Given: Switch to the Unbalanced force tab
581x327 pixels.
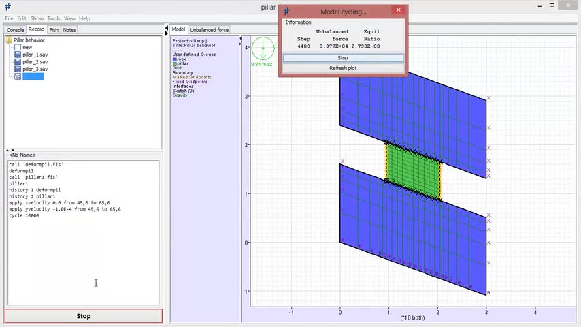Looking at the screenshot, I should 209,30.
